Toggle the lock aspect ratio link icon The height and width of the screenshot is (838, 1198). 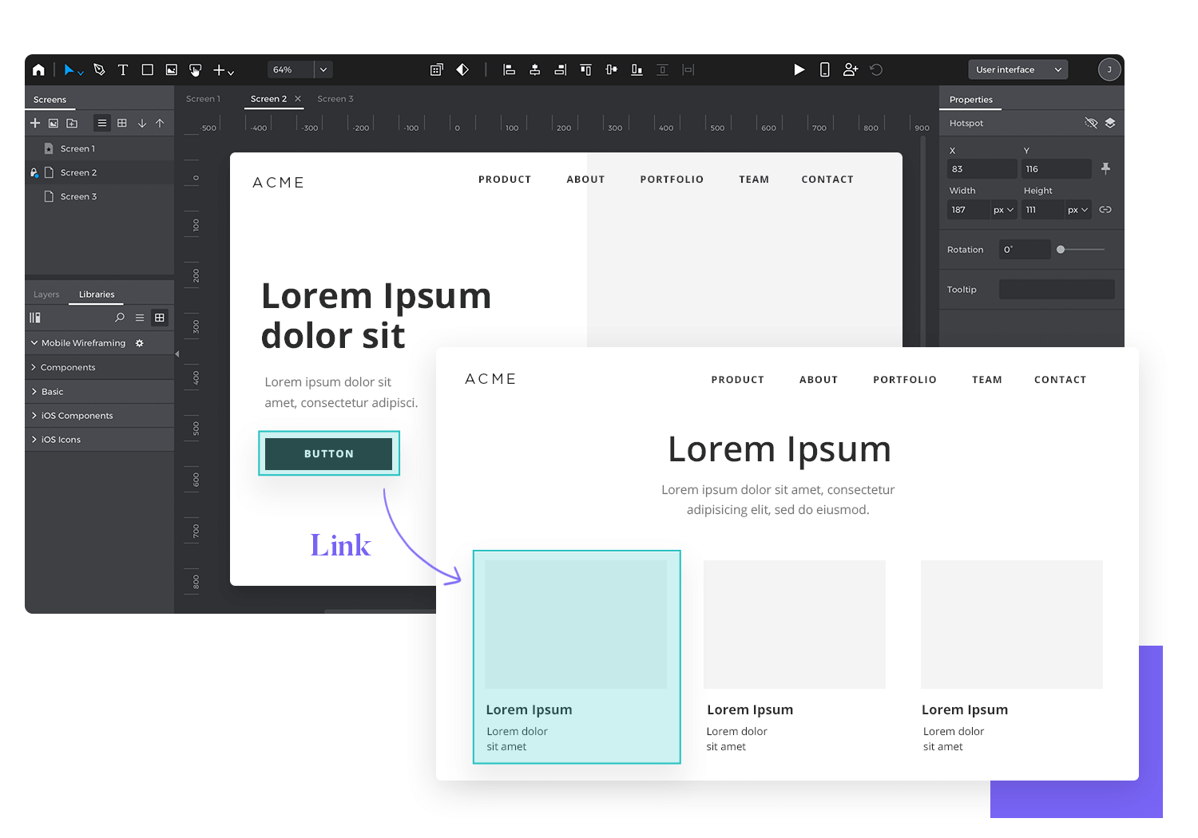coord(1105,210)
